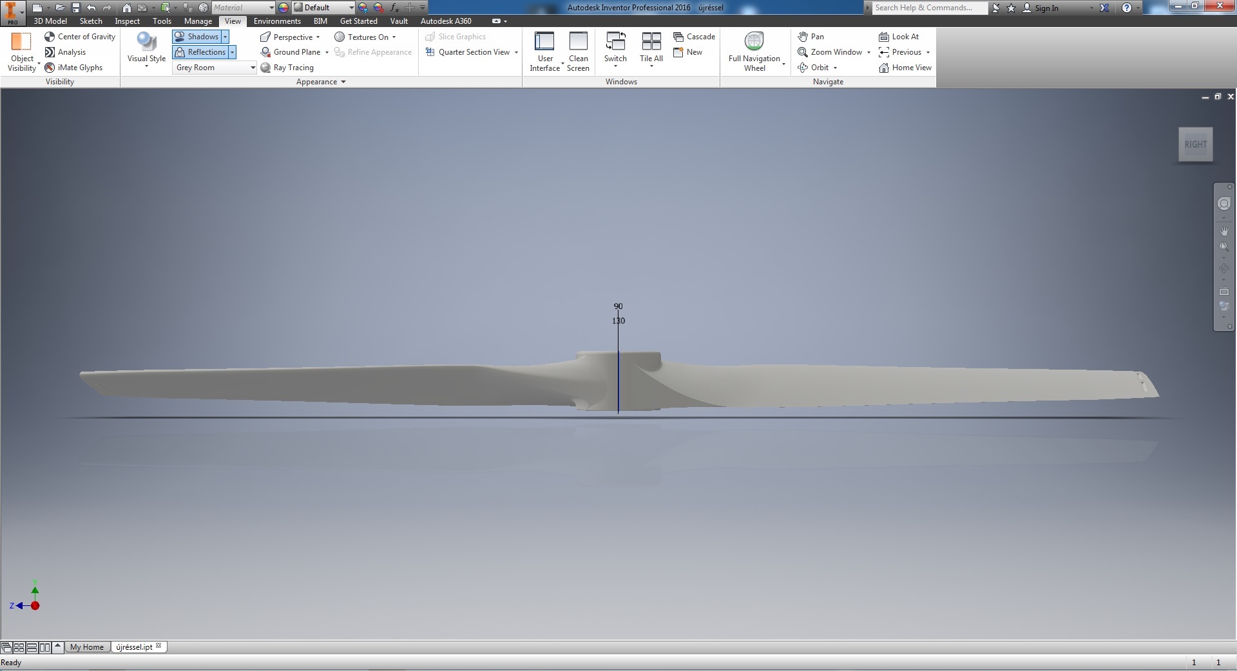Toggle Shadows on or off

[x=197, y=37]
